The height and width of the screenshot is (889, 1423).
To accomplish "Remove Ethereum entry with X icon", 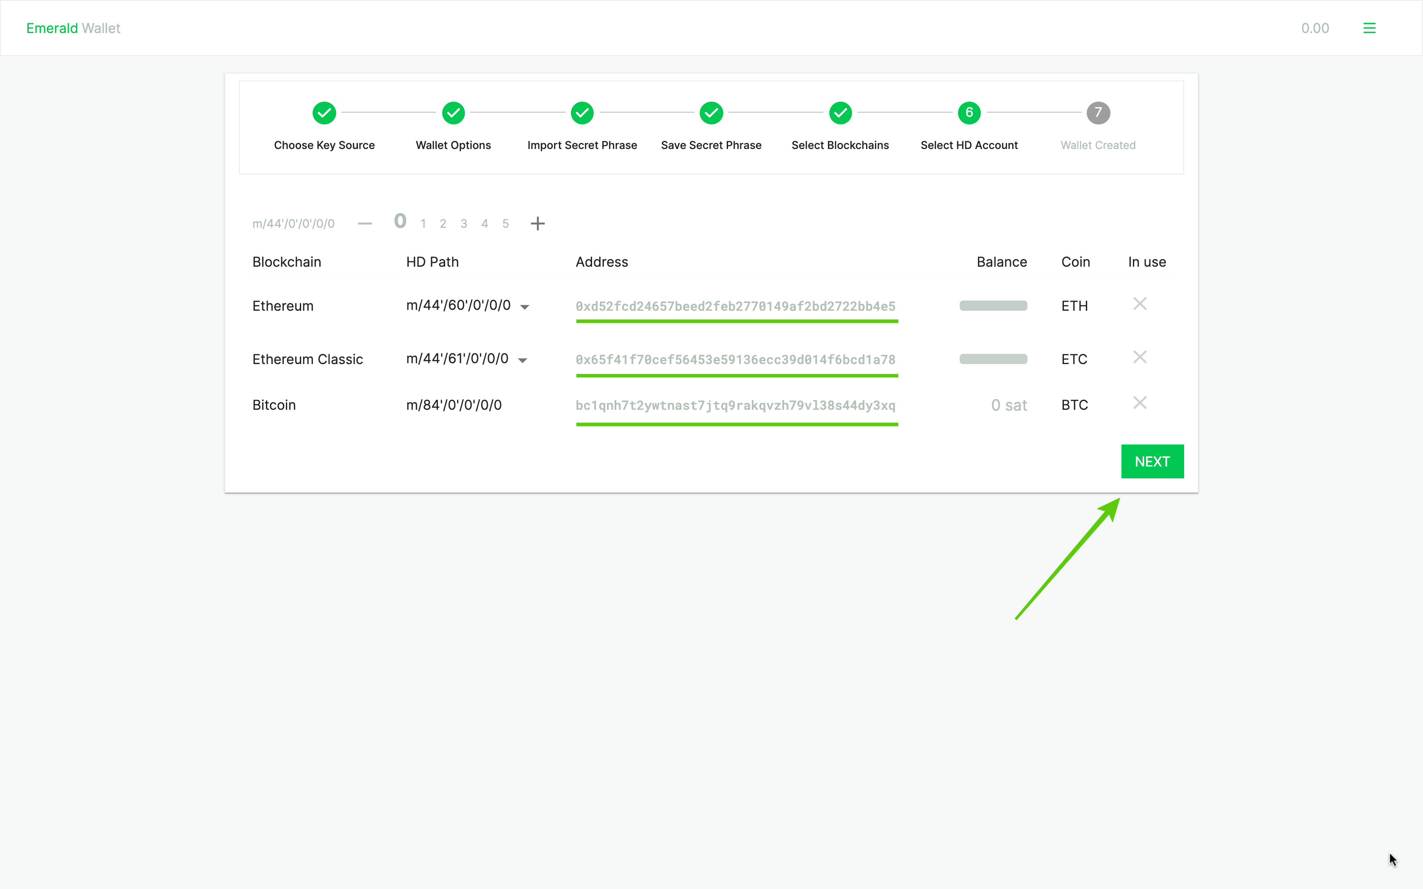I will pyautogui.click(x=1139, y=304).
